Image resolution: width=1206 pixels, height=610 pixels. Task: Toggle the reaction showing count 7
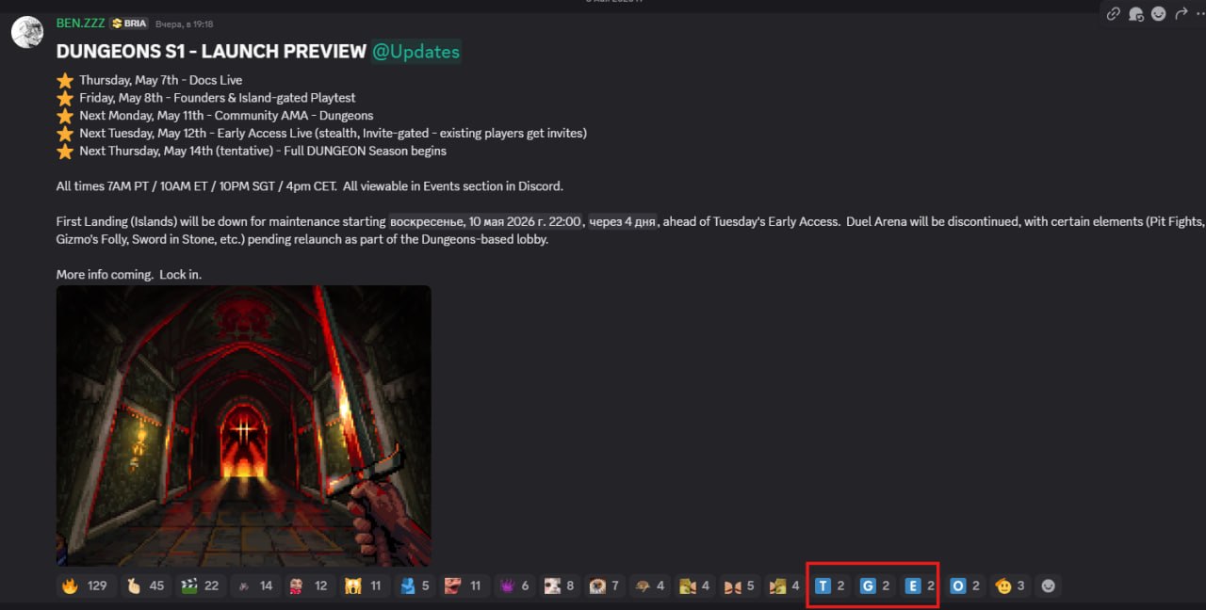pos(605,586)
